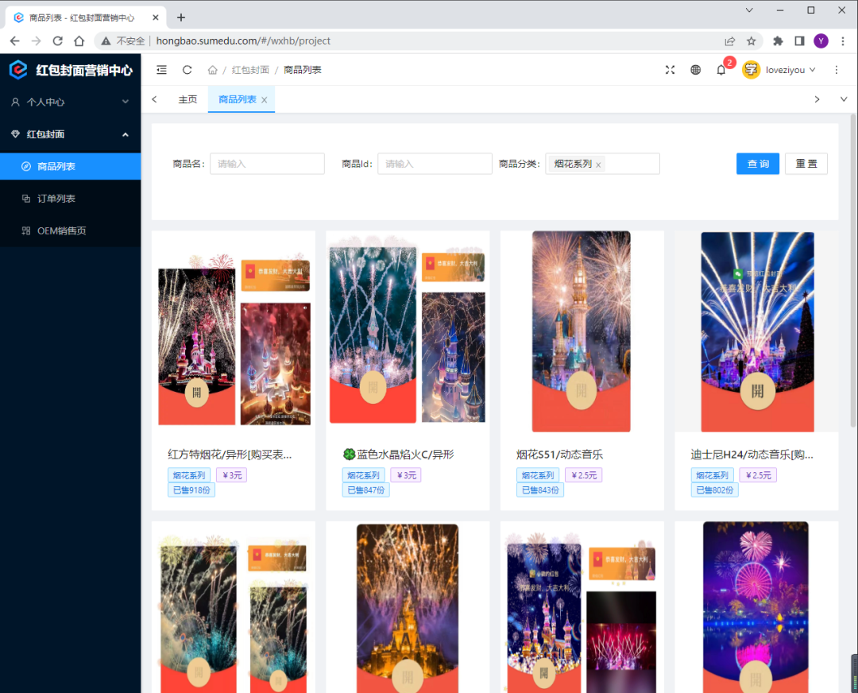Click the app logo in sidebar
Viewport: 858px width, 693px height.
[x=18, y=70]
